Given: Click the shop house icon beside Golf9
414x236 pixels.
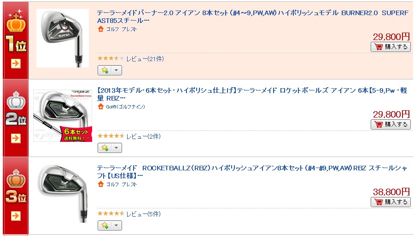Looking at the screenshot, I should pyautogui.click(x=100, y=107).
